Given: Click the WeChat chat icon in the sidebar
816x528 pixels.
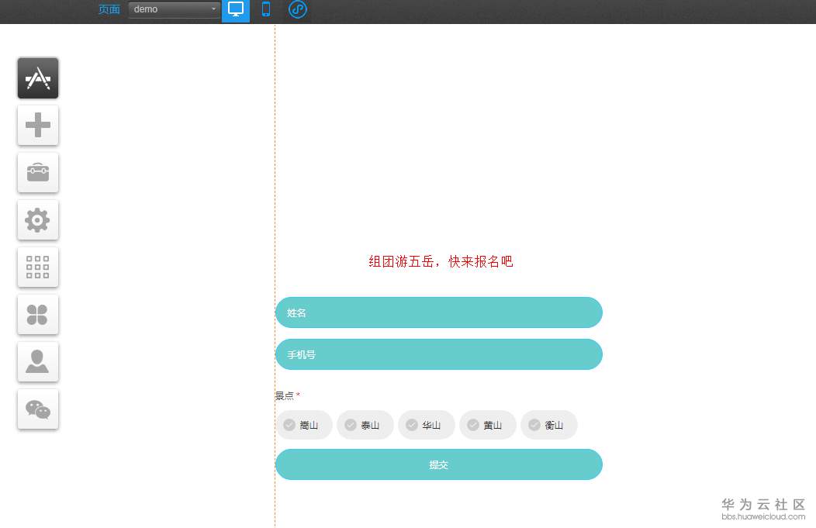Looking at the screenshot, I should point(37,409).
